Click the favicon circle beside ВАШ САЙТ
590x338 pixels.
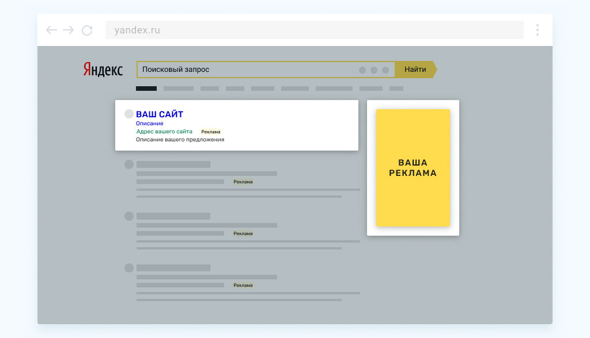(x=129, y=114)
